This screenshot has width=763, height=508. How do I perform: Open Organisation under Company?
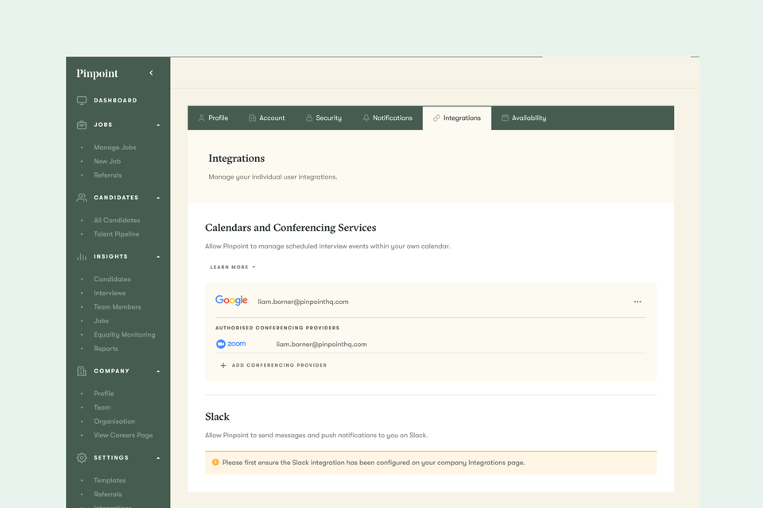pos(114,421)
